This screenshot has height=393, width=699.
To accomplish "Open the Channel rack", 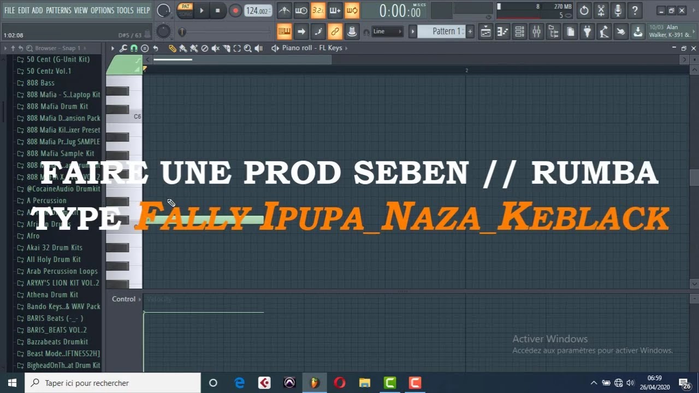I will pyautogui.click(x=519, y=32).
